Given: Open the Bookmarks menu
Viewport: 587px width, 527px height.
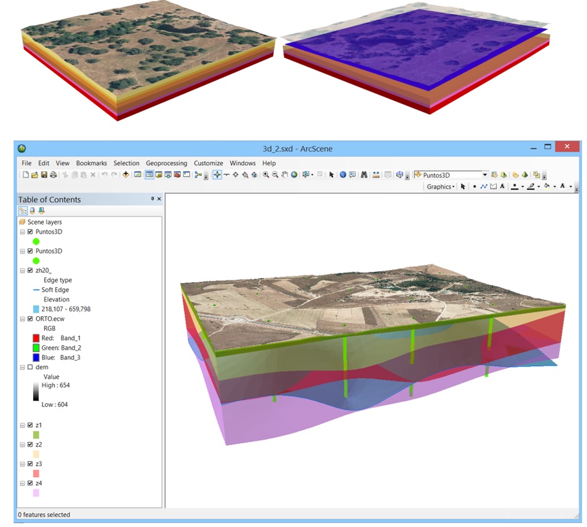Looking at the screenshot, I should [91, 163].
